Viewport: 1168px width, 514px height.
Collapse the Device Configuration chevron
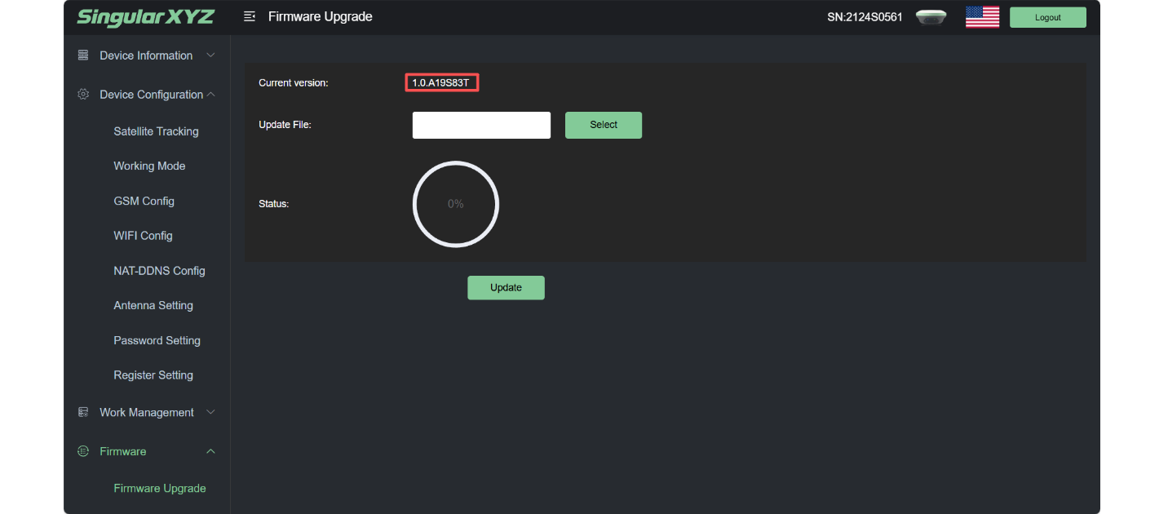coord(210,95)
